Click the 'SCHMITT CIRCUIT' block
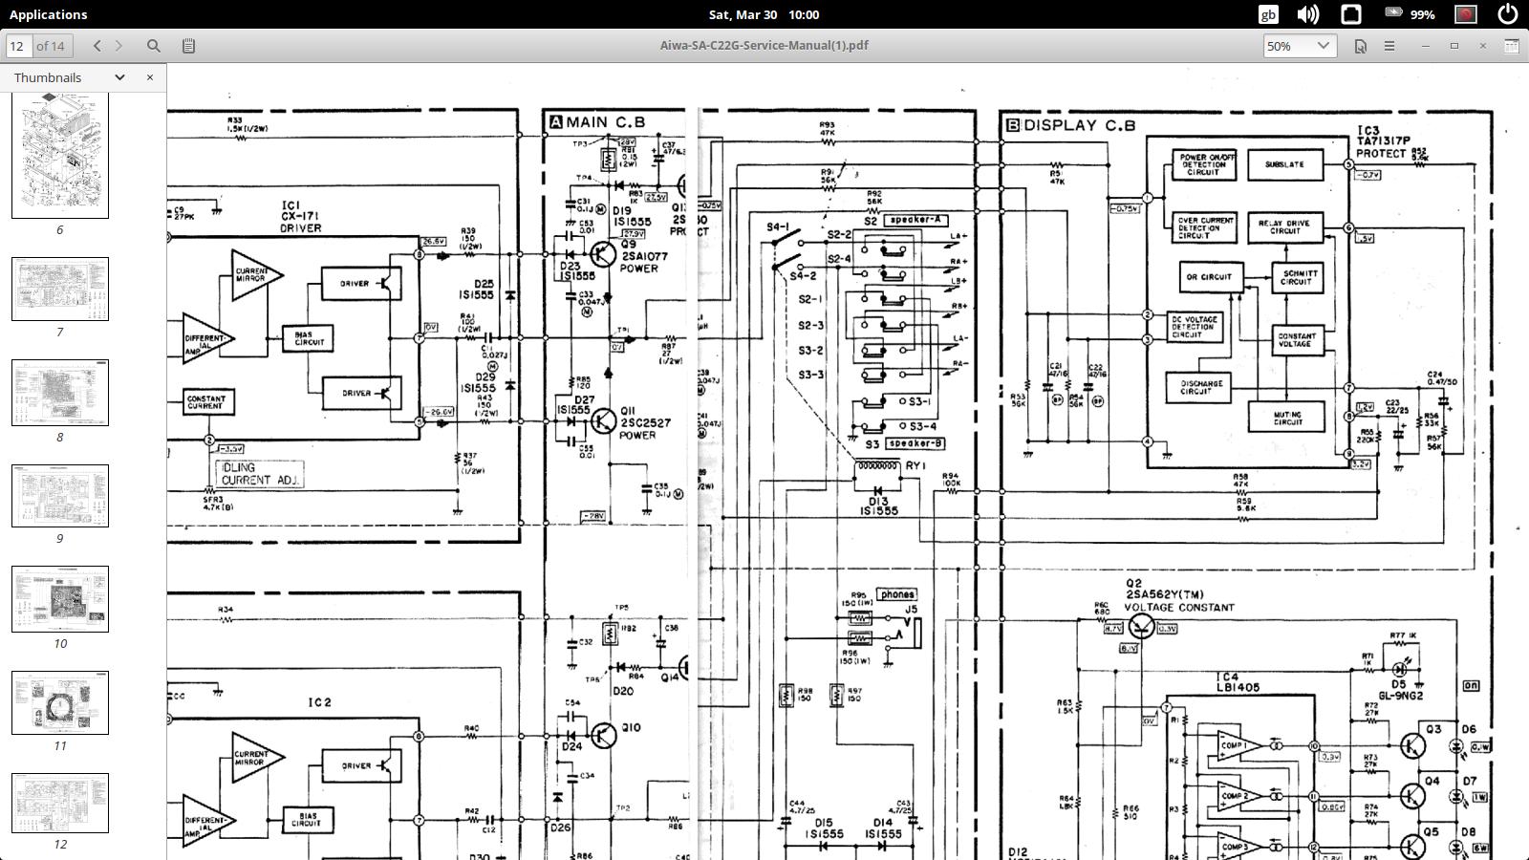Viewport: 1529px width, 860px height. tap(1297, 278)
